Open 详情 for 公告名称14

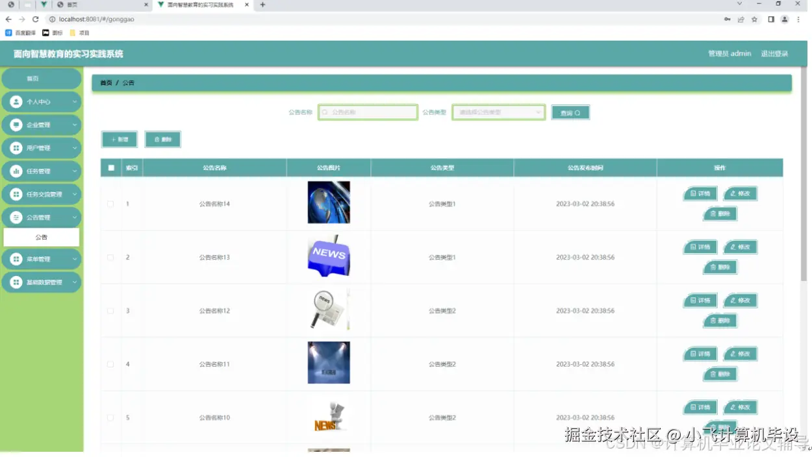click(x=700, y=193)
